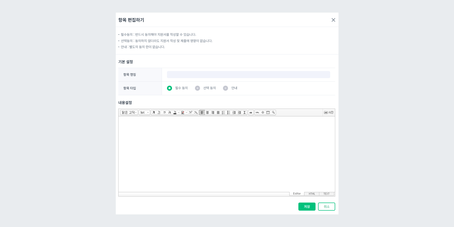The width and height of the screenshot is (454, 227).
Task: Open the text color picker icon
Action: (x=175, y=112)
